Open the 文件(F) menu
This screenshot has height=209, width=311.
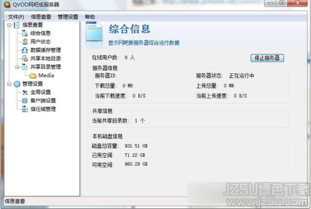pyautogui.click(x=16, y=17)
